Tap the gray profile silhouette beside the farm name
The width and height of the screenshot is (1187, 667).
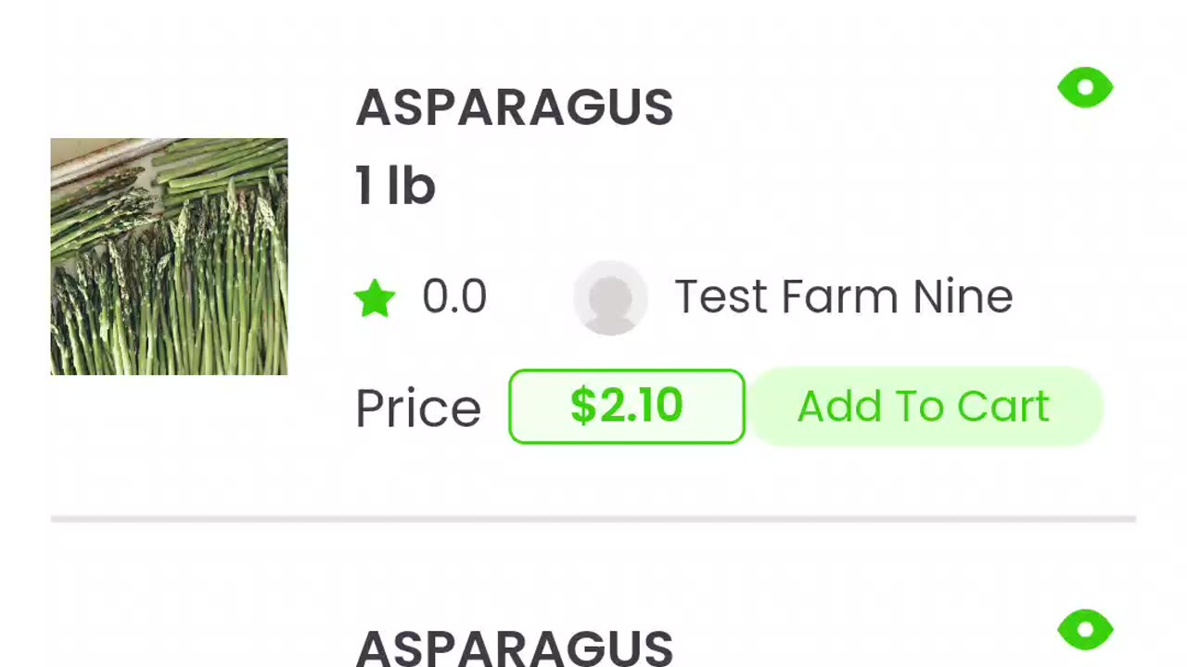[x=610, y=297]
